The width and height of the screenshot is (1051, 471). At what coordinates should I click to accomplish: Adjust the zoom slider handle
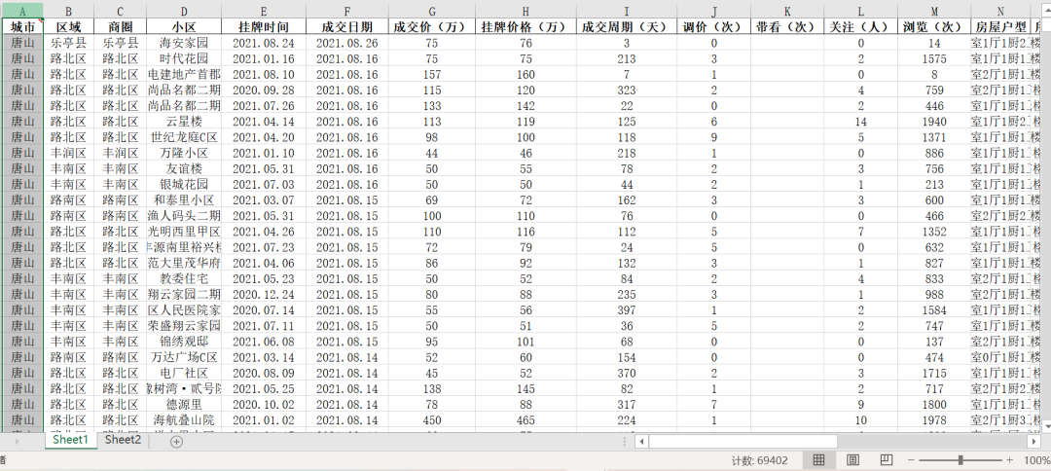tap(960, 460)
